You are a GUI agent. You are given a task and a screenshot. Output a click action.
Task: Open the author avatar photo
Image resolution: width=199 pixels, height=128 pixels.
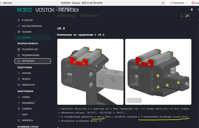tap(187, 16)
